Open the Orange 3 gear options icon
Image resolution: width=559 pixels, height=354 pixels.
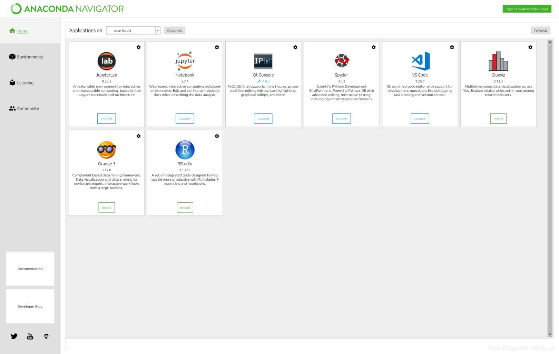[x=138, y=136]
